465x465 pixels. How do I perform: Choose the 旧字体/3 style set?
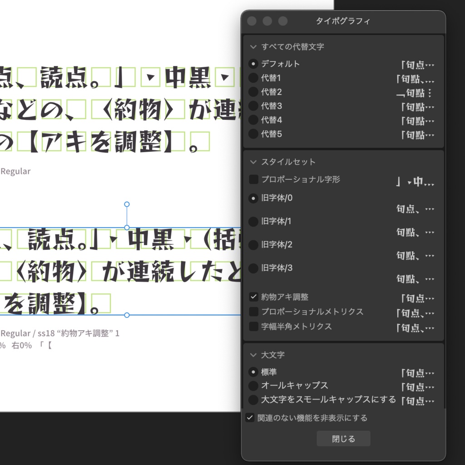(x=254, y=268)
